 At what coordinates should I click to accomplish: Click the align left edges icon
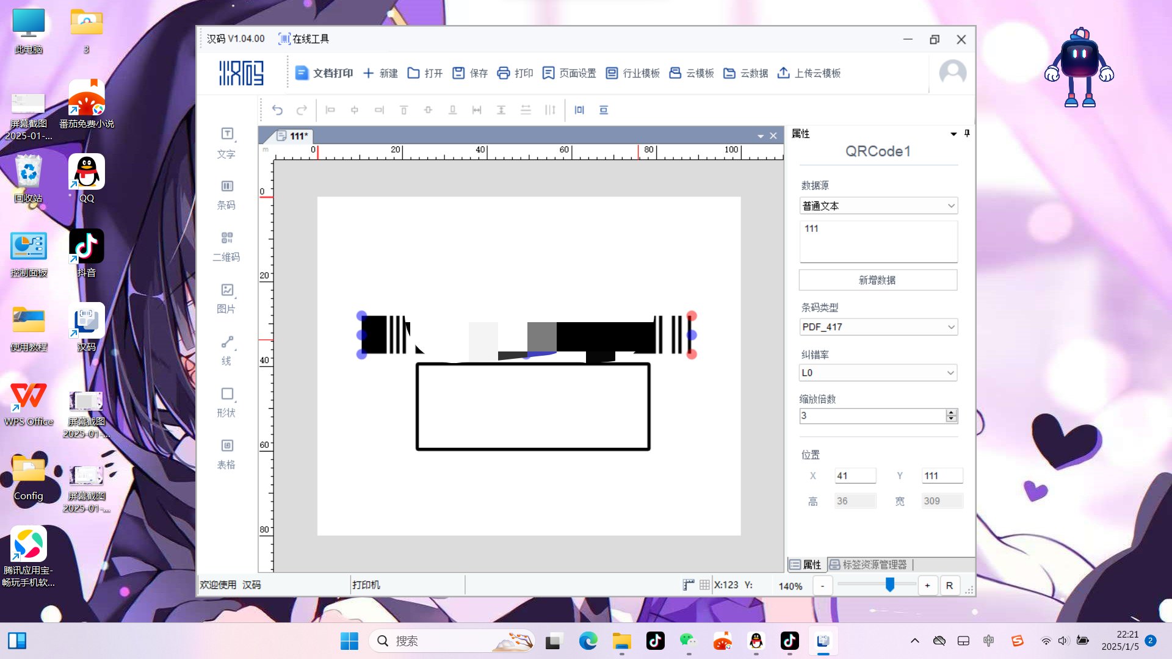pyautogui.click(x=330, y=110)
